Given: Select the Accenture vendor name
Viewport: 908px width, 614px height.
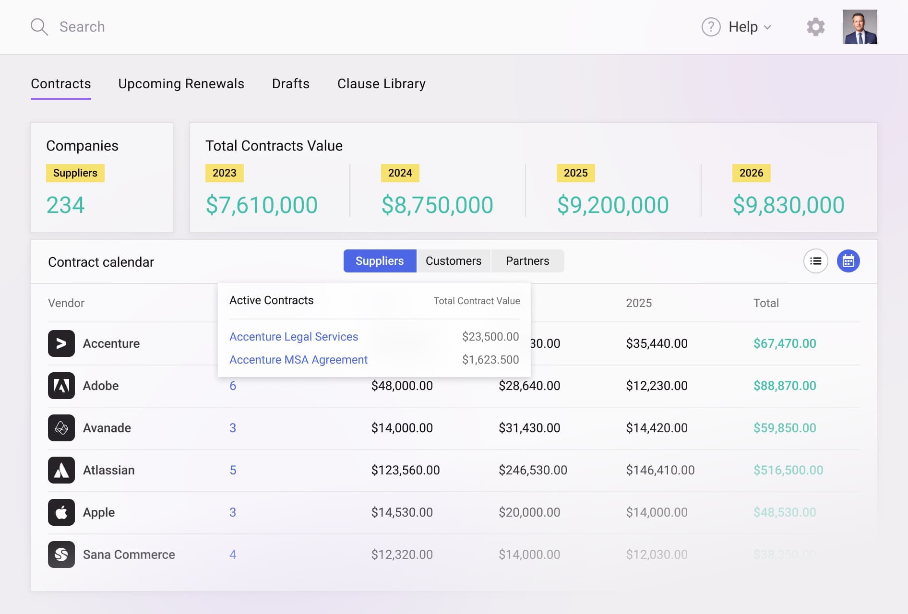Looking at the screenshot, I should point(111,343).
